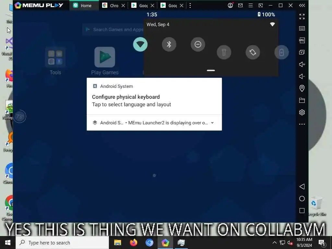Screen dimensions: 332x249
Task: Open the MEmu hamburger menu
Action: coord(251,6)
